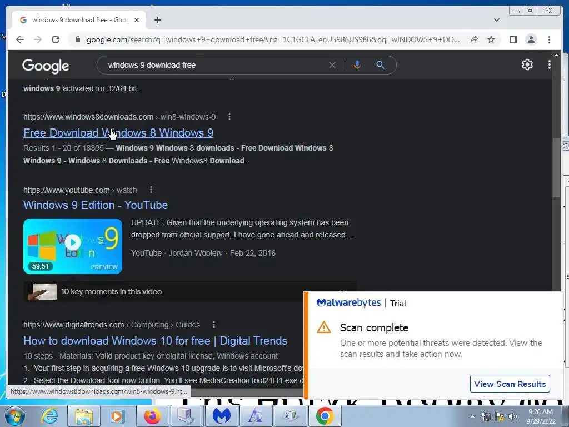
Task: Click the Jordan Woolery channel name
Action: [x=196, y=253]
